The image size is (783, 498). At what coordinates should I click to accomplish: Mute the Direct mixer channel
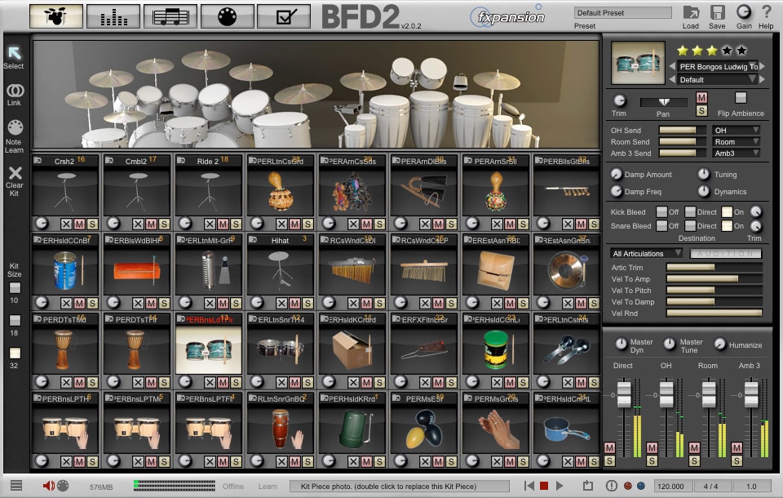(609, 447)
